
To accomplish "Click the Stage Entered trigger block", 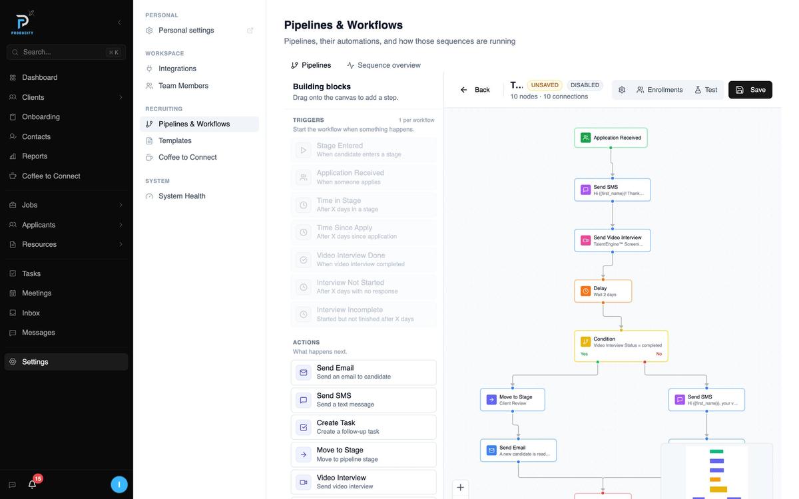I will [x=364, y=150].
